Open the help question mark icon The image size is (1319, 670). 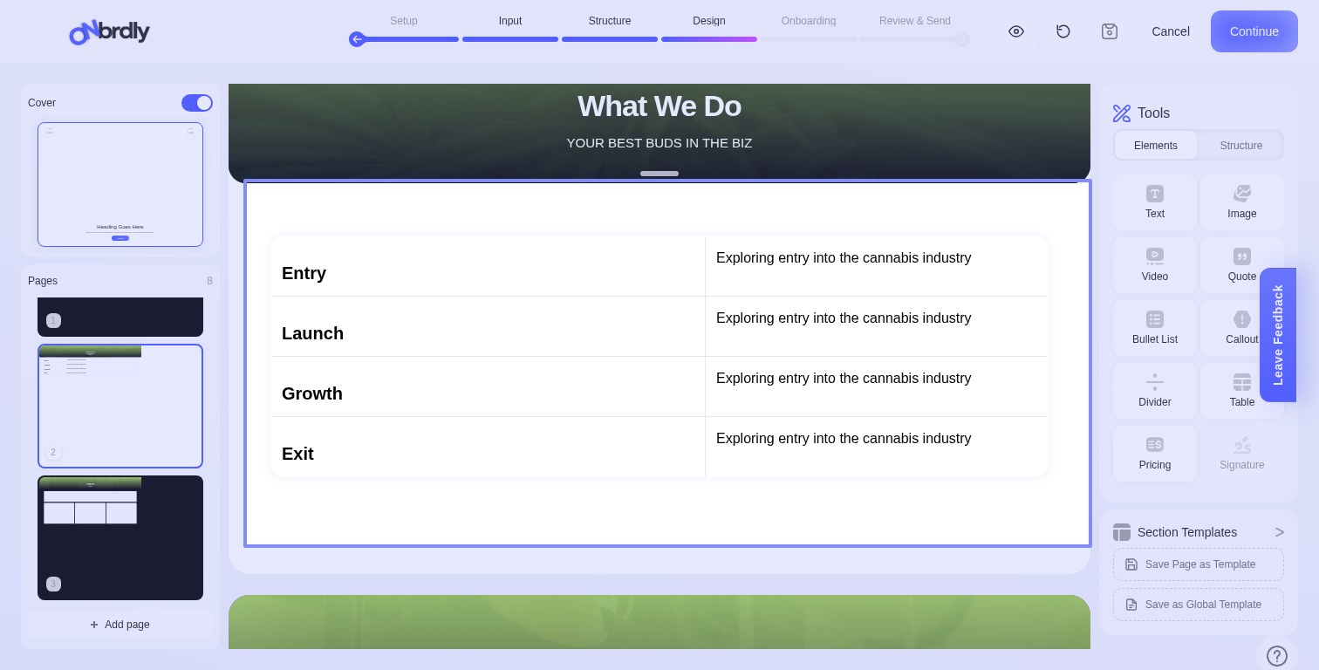[1276, 655]
